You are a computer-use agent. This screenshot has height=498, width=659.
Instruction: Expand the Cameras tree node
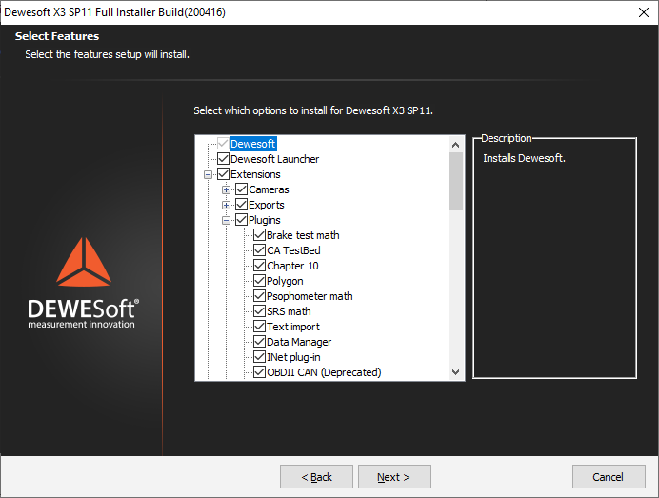pyautogui.click(x=226, y=189)
